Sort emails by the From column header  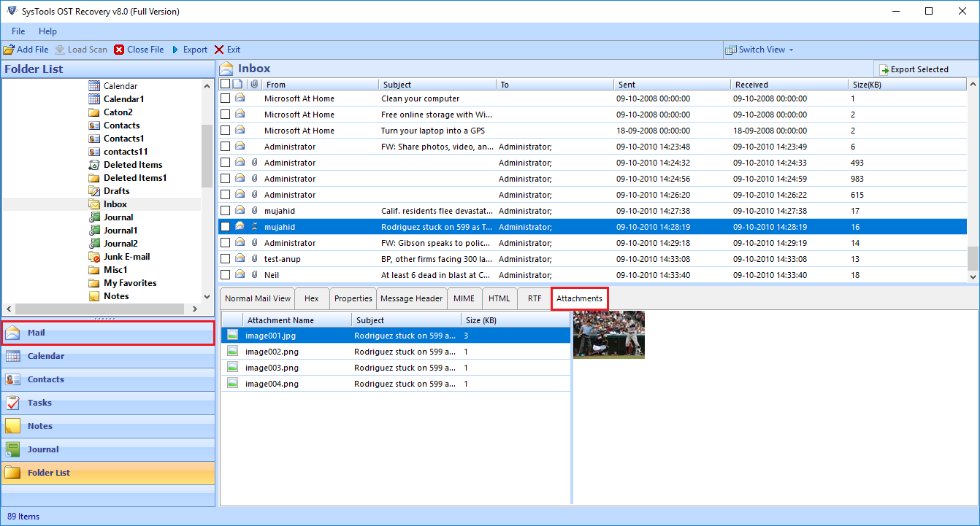pyautogui.click(x=321, y=85)
